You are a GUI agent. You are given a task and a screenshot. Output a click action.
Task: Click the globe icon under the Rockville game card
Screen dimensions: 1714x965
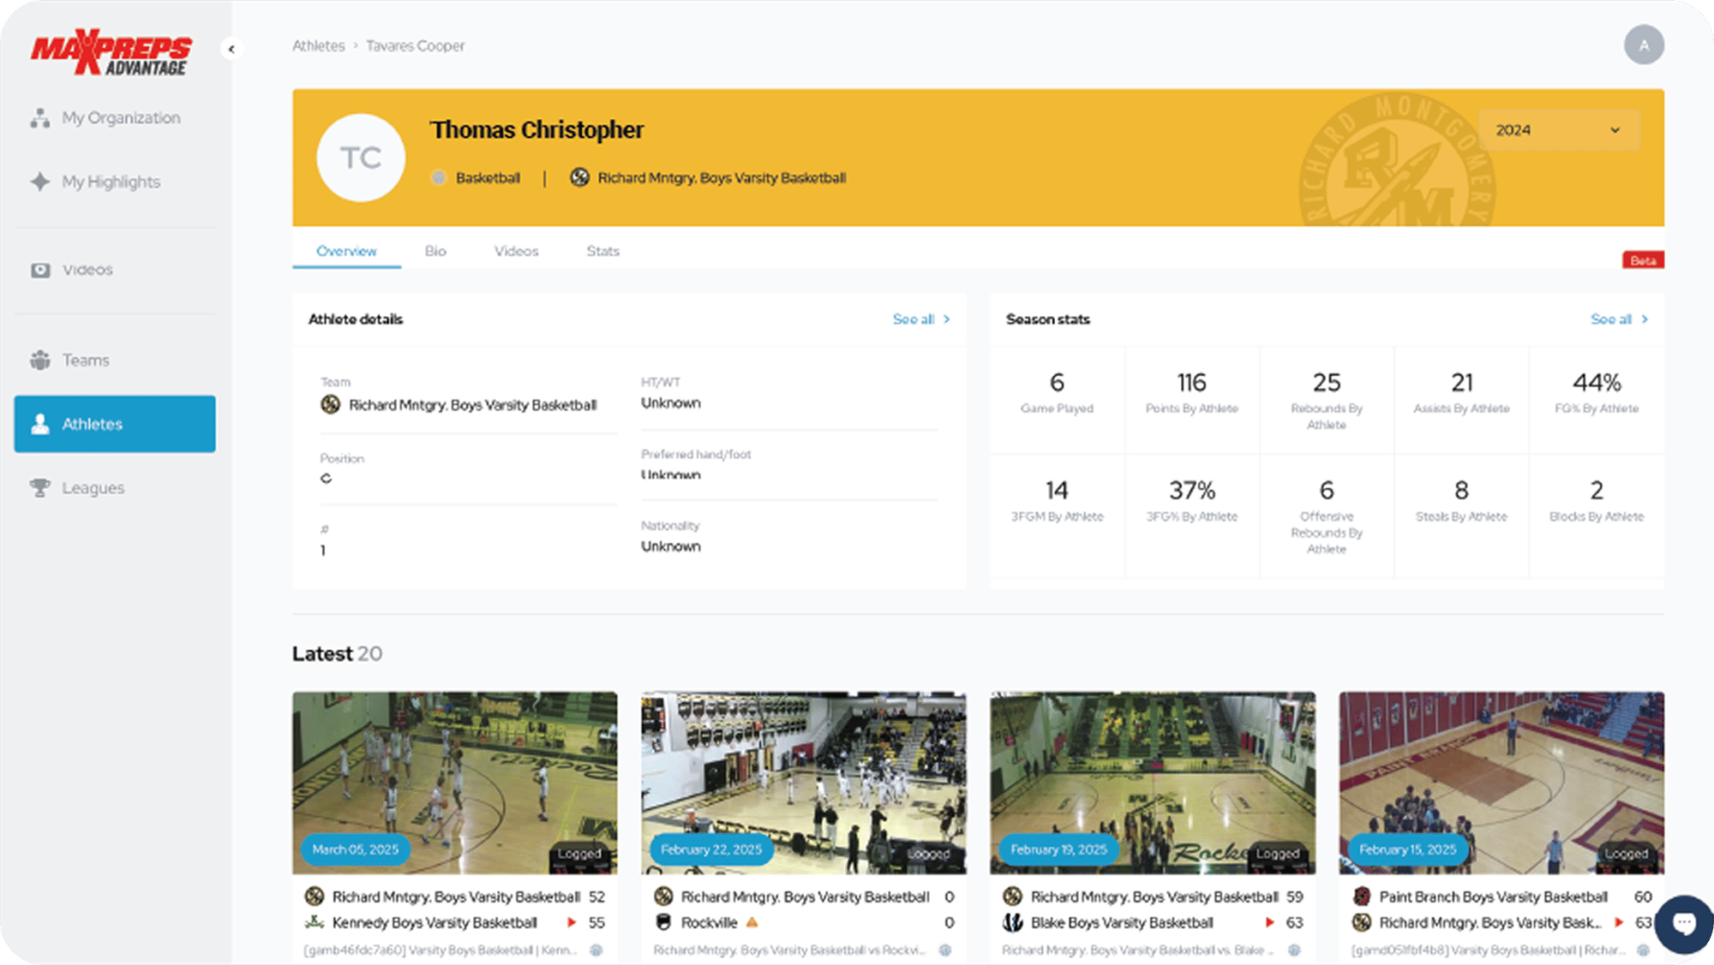(x=945, y=950)
